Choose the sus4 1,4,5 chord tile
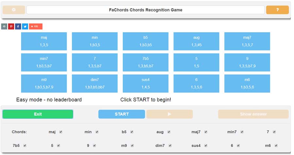 (x=145, y=84)
